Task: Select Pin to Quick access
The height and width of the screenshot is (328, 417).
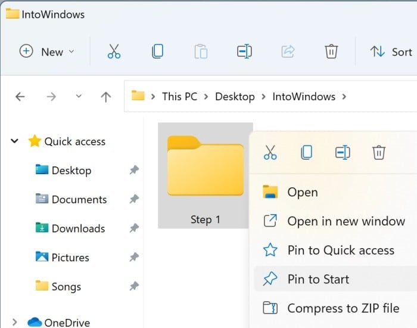Action: pyautogui.click(x=335, y=250)
